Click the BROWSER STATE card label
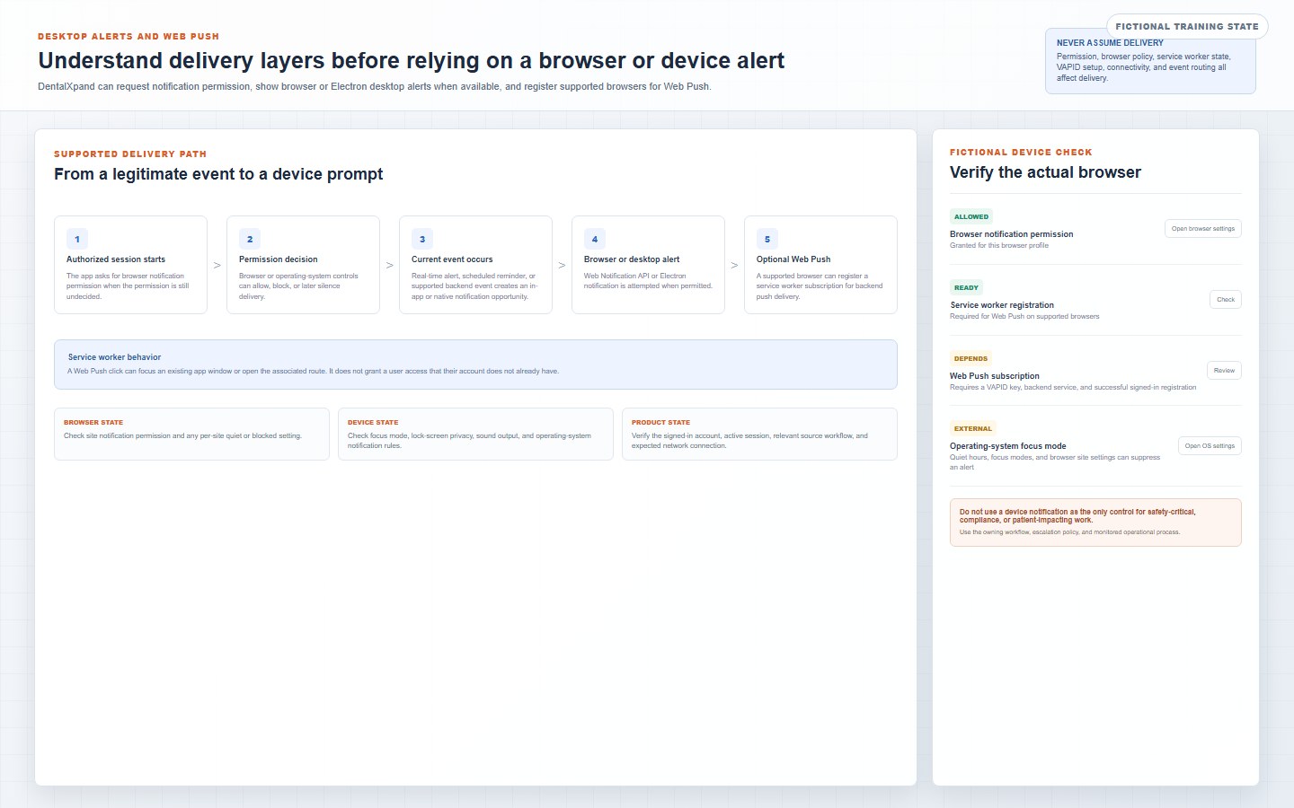 coord(93,422)
